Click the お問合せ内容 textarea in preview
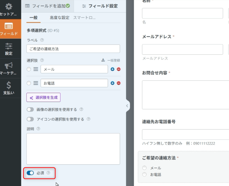Screen dimensions: 229x186 coord(185,95)
